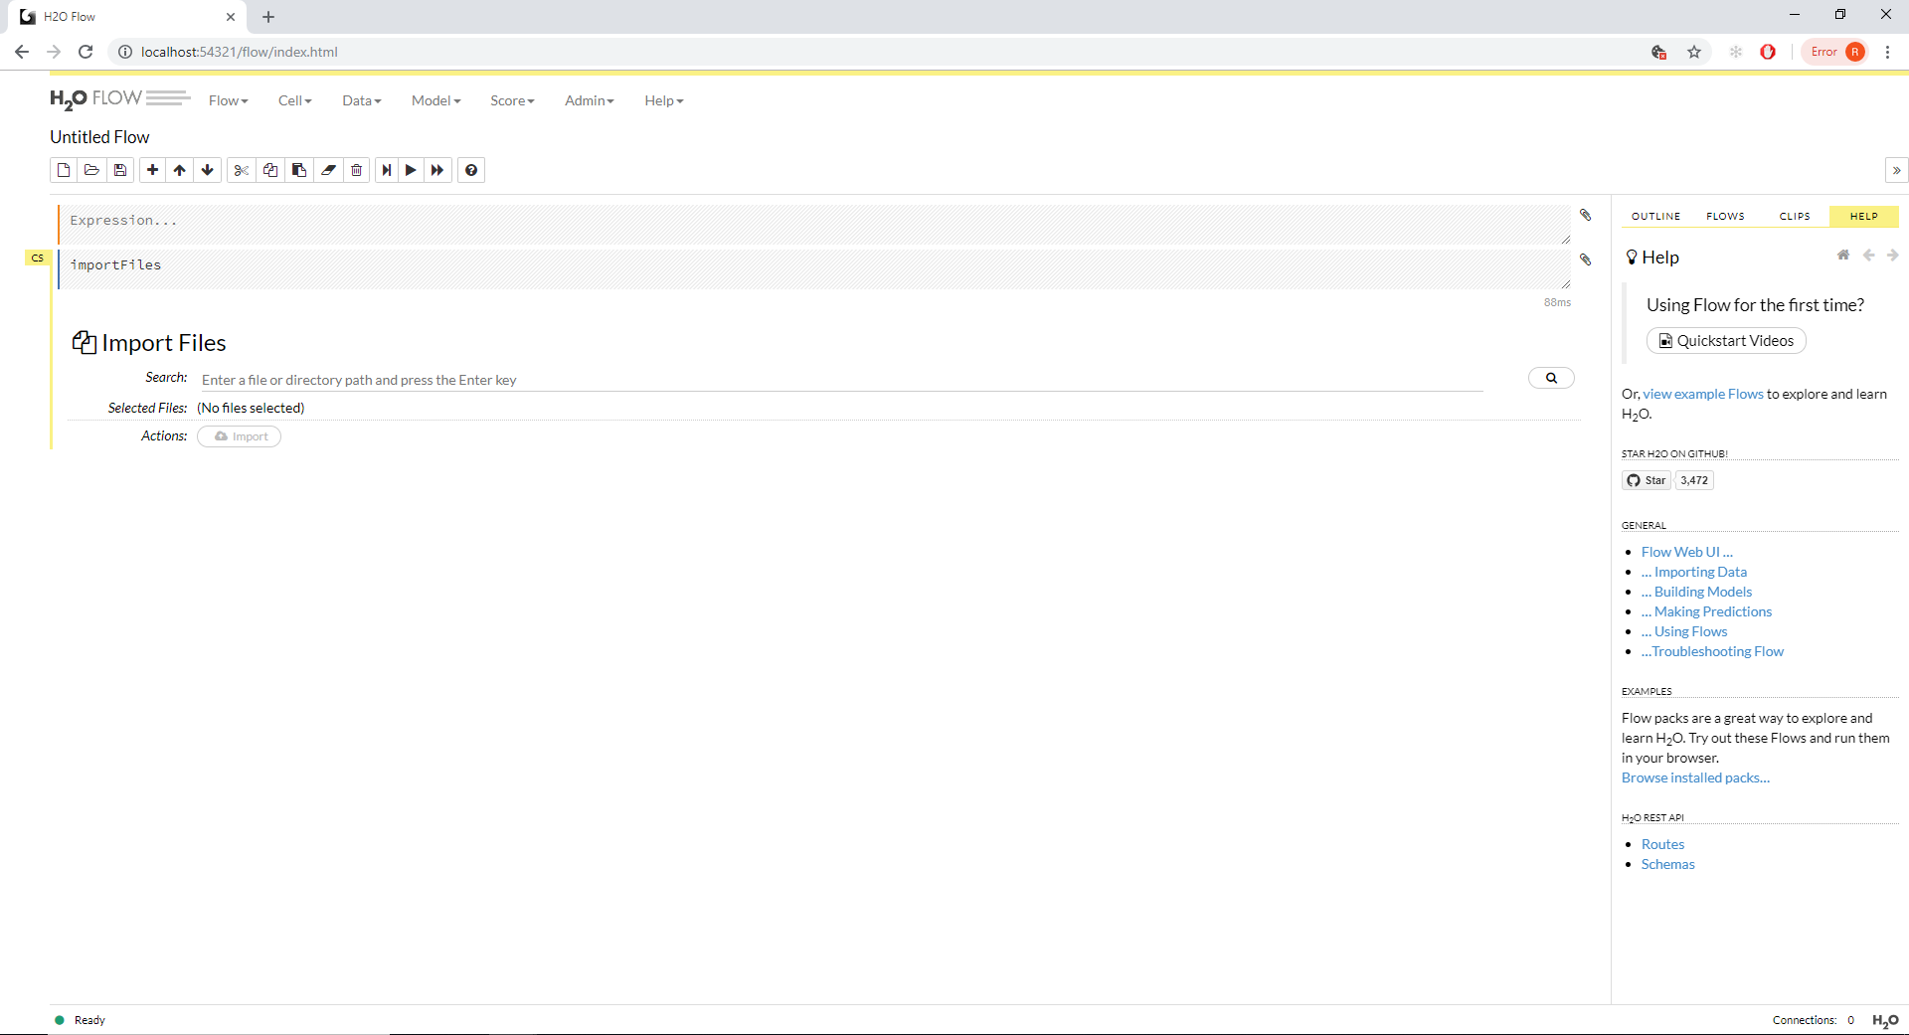Open the Making Predictions help link
This screenshot has height=1035, width=1909.
tap(1707, 611)
